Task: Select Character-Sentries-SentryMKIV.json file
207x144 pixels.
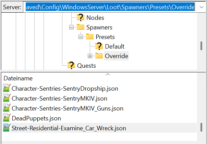Action: pyautogui.click(x=59, y=99)
